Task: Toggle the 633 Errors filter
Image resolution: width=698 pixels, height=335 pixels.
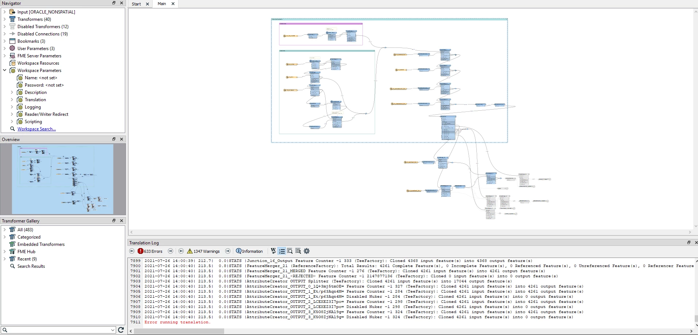Action: click(x=150, y=251)
